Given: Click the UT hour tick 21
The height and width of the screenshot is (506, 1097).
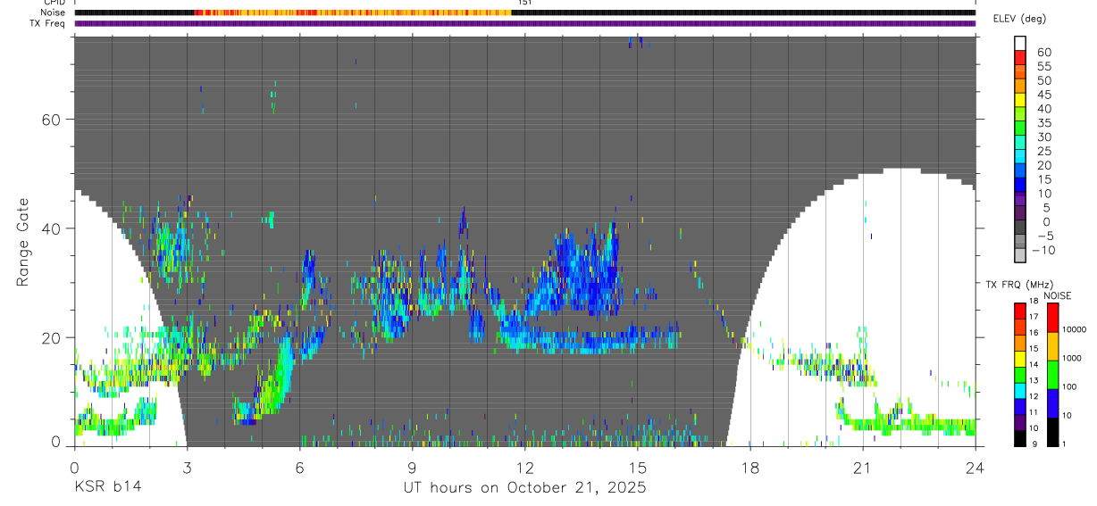Looking at the screenshot, I should coord(863,467).
